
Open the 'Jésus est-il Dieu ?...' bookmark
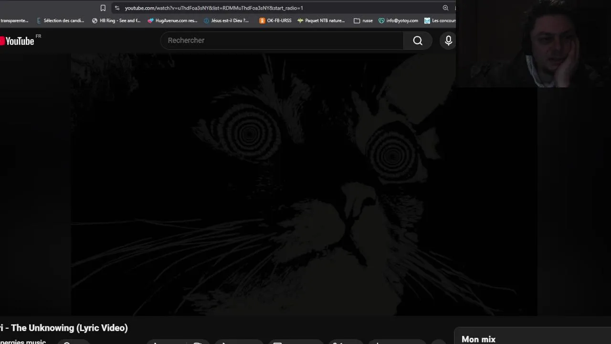(226, 21)
